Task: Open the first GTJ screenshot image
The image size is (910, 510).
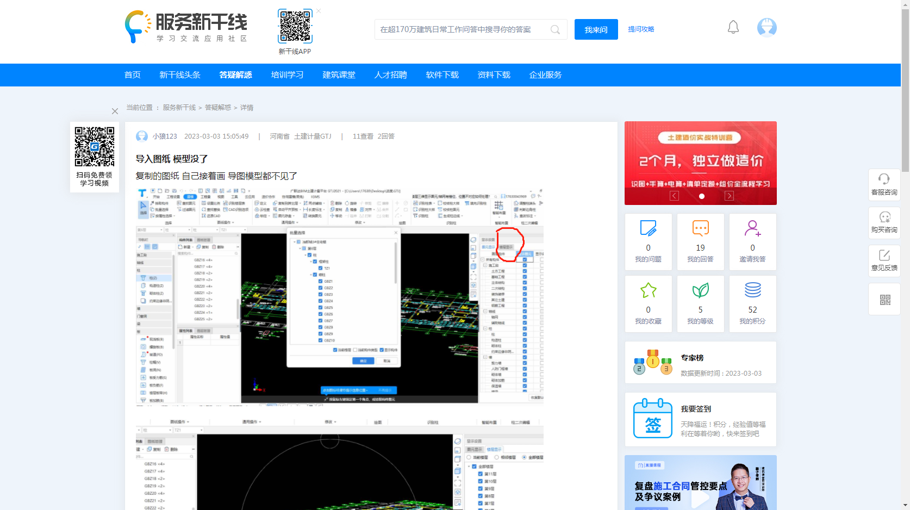Action: click(340, 296)
